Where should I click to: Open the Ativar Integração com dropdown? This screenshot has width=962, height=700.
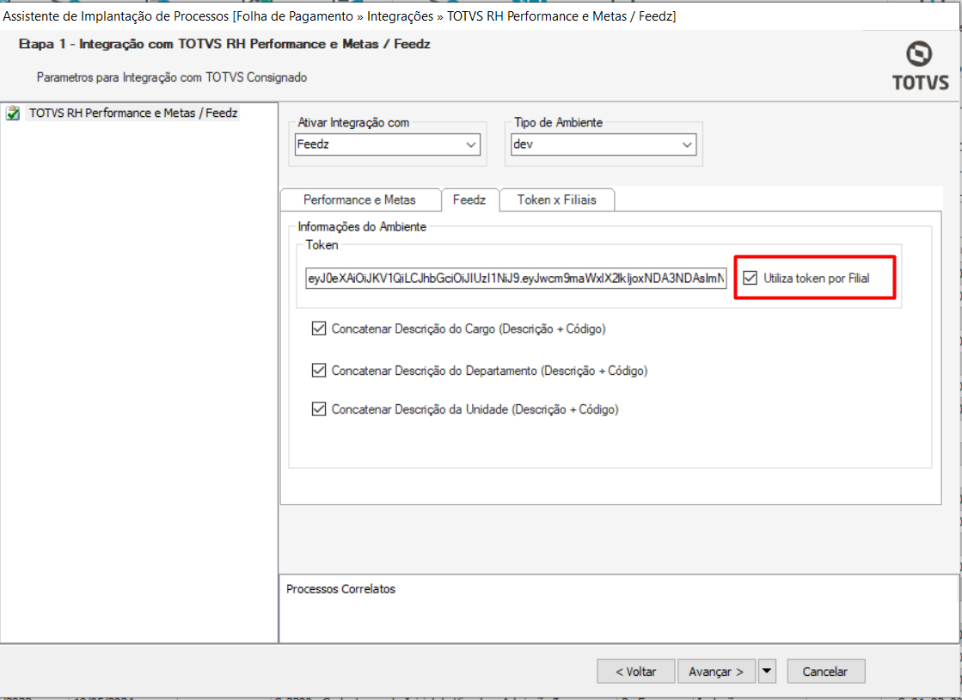(x=387, y=144)
